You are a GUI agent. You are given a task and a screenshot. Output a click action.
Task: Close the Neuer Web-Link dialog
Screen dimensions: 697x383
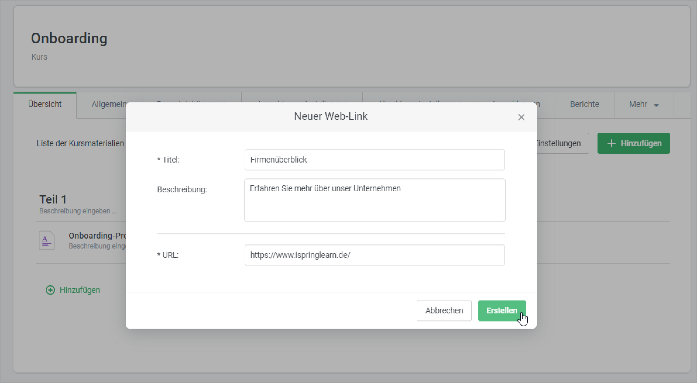point(521,117)
